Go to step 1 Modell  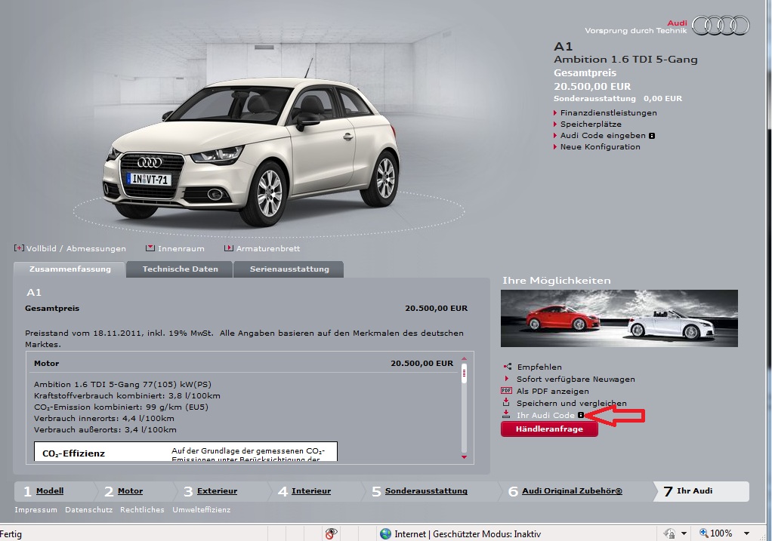coord(50,491)
